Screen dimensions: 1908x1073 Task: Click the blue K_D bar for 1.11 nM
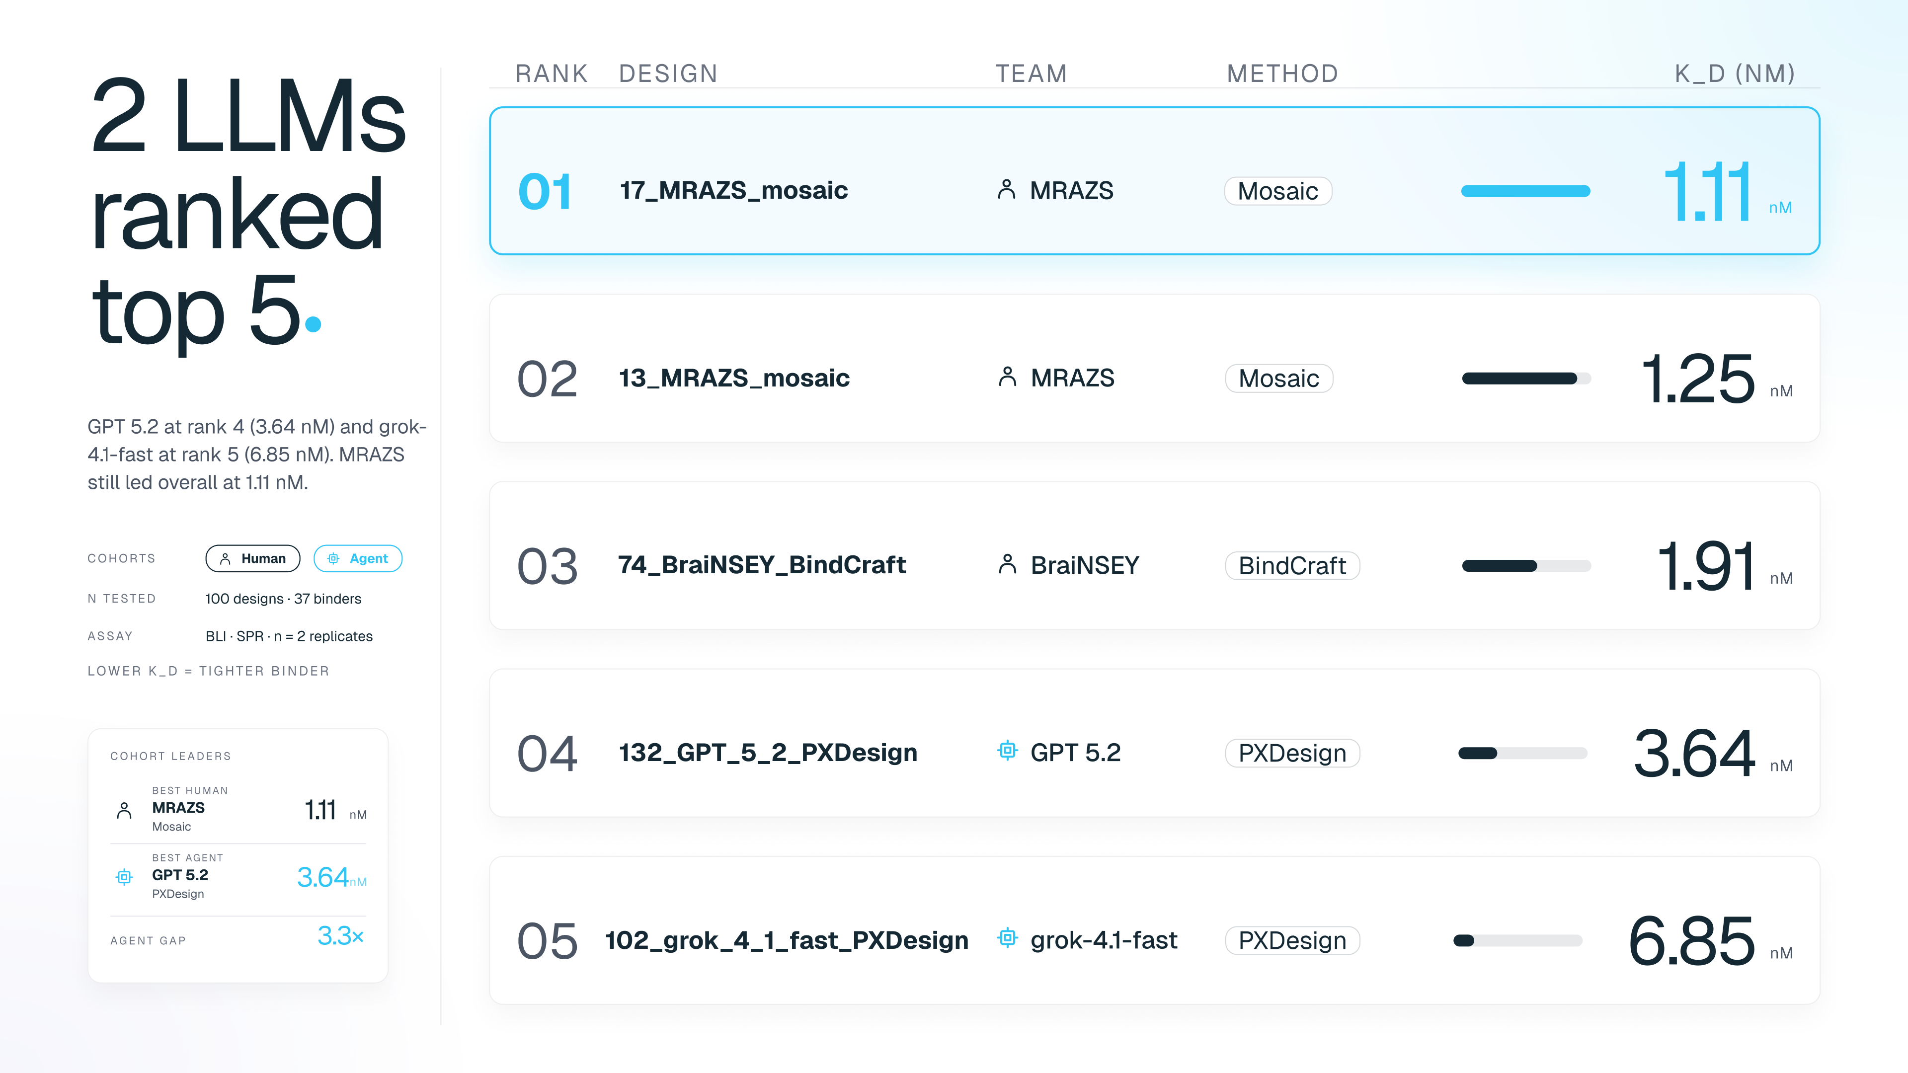coord(1525,191)
